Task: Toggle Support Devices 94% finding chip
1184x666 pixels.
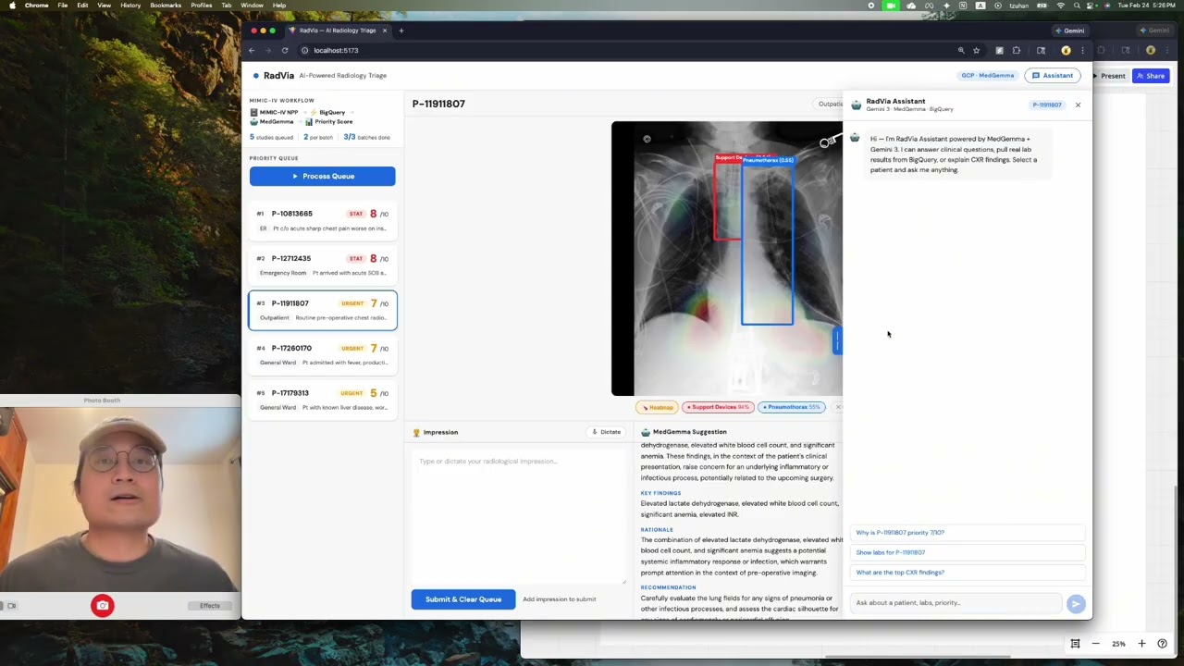Action: pos(718,407)
